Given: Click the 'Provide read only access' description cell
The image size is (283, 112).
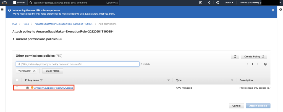Looking at the screenshot, I should pyautogui.click(x=255, y=88).
